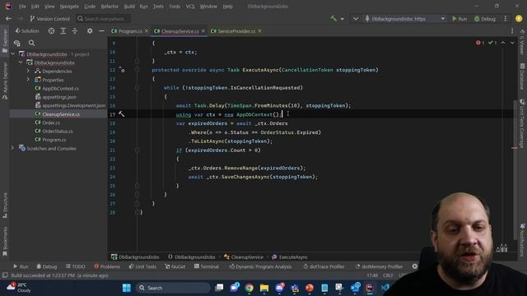Open the Navigate menu

tap(69, 7)
